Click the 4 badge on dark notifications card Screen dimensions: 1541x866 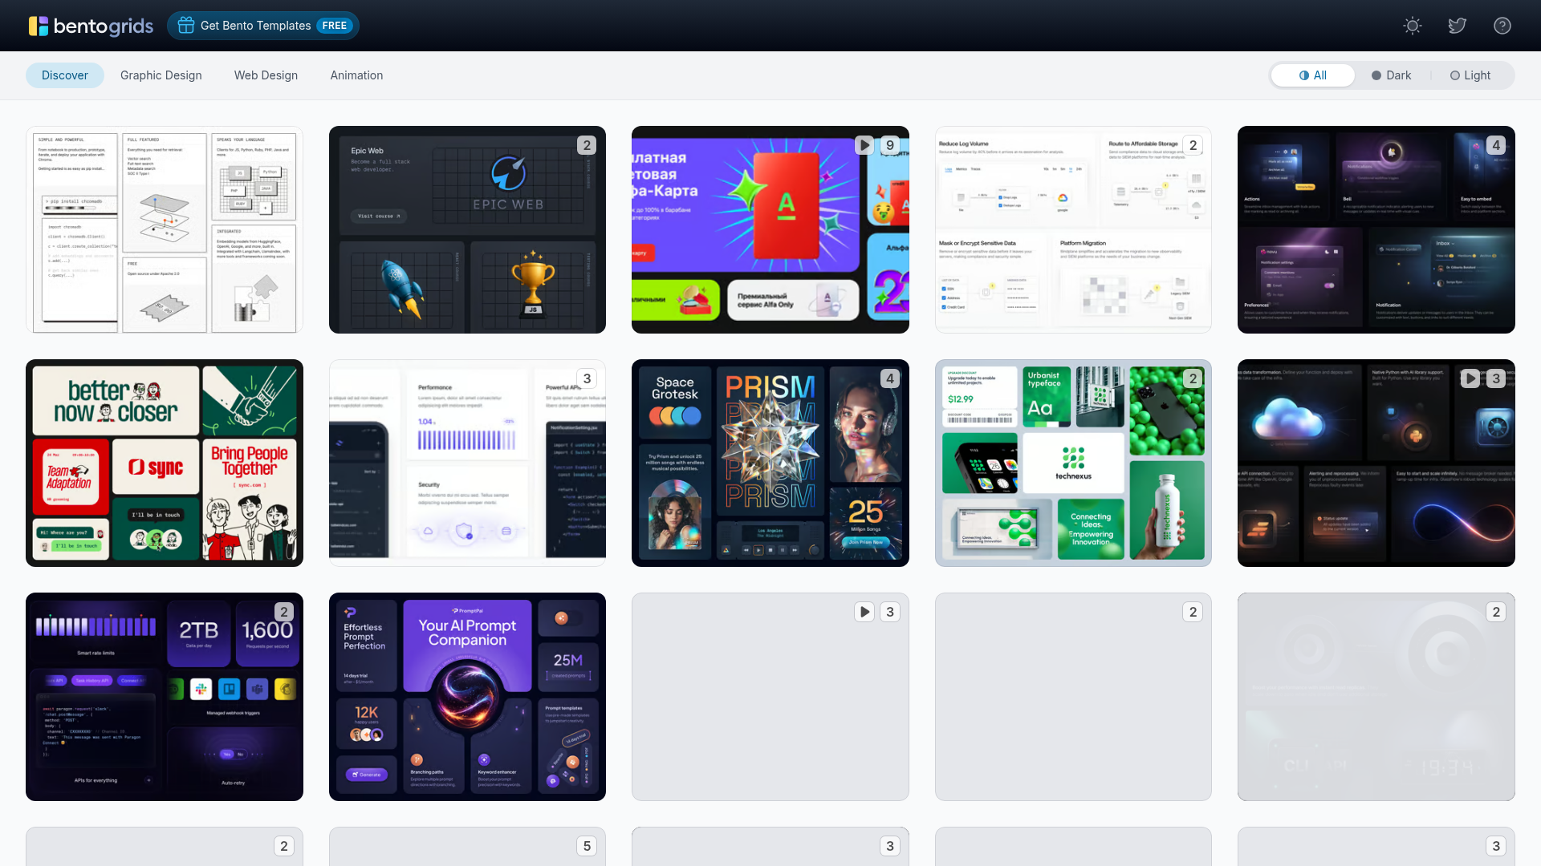(x=1496, y=145)
